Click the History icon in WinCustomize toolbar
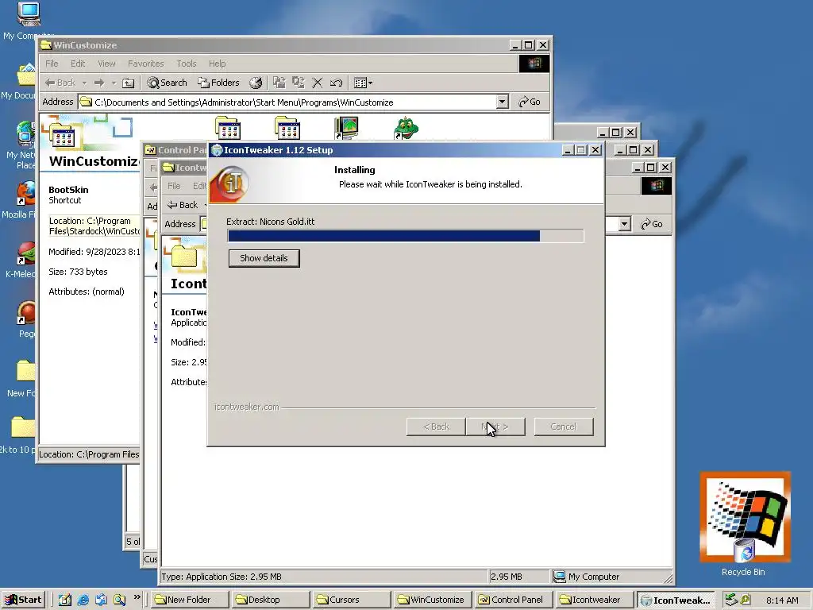The width and height of the screenshot is (813, 610). coord(256,83)
